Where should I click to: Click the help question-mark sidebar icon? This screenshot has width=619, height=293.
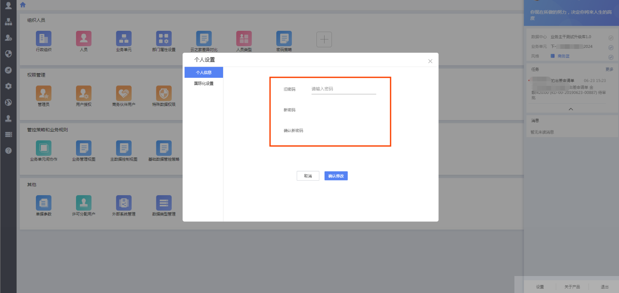coord(8,151)
